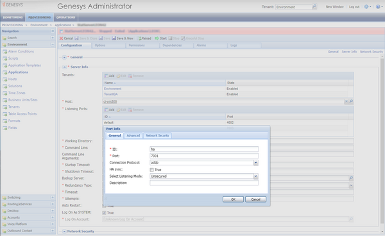Click Save & New in the toolbar
Viewport: 385px width, 236px height.
click(123, 38)
